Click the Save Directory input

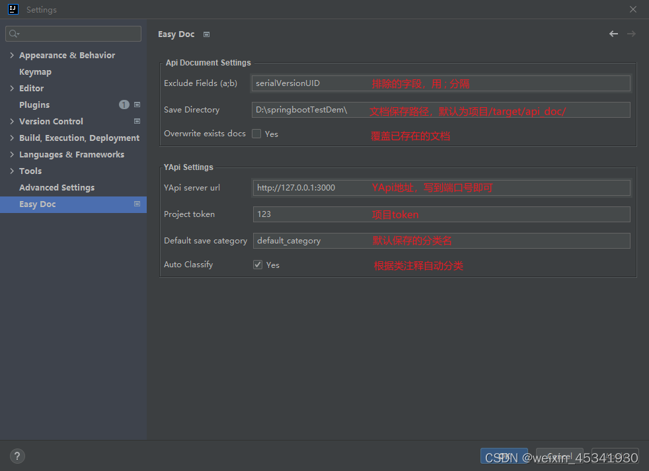[x=441, y=110]
